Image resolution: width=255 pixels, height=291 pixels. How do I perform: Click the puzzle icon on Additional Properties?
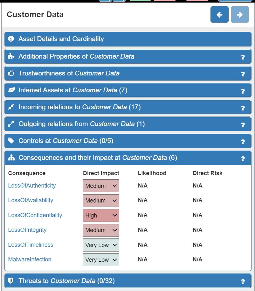tap(11, 56)
